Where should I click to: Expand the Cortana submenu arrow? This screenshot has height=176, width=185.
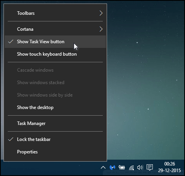click(101, 29)
